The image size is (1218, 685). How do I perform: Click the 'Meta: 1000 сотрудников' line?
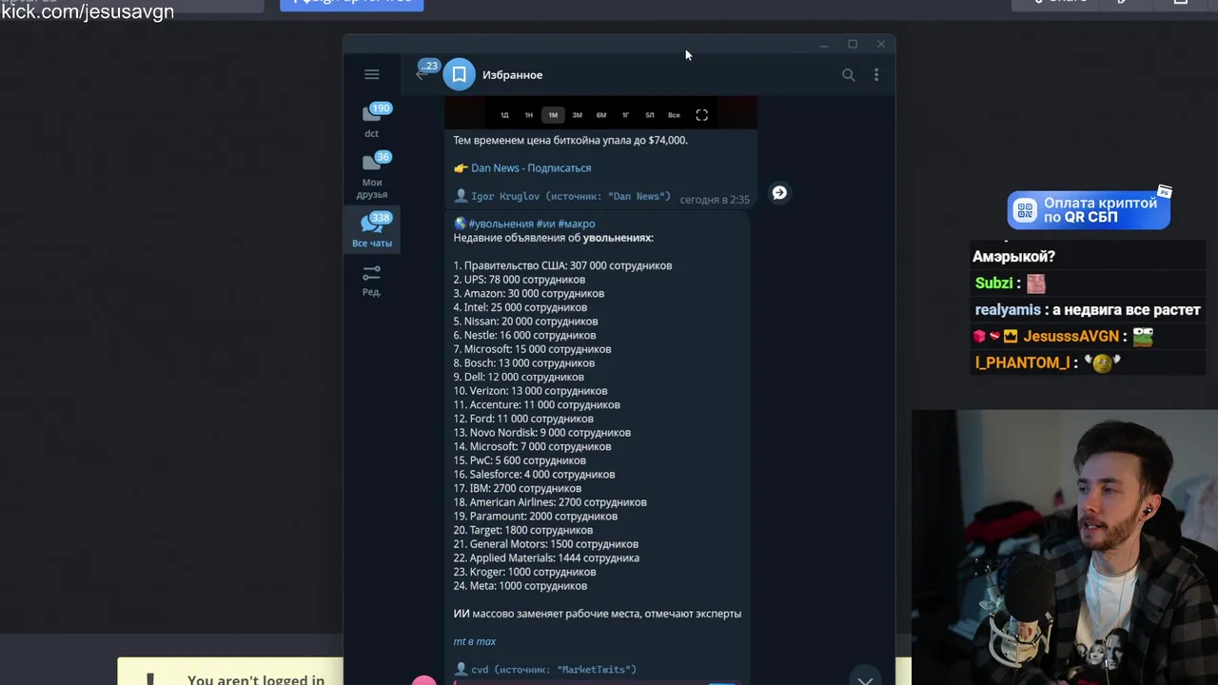click(520, 586)
